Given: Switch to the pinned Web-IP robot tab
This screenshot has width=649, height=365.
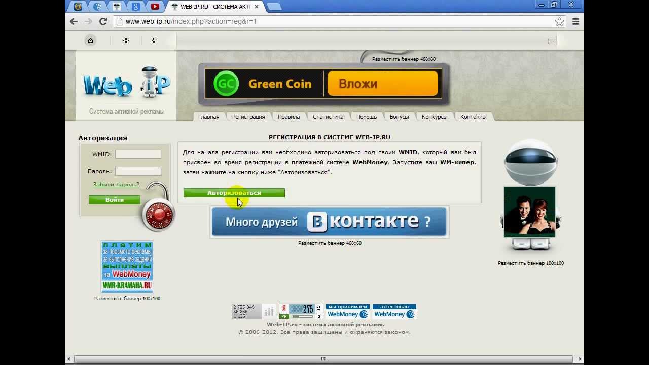Looking at the screenshot, I should pyautogui.click(x=117, y=7).
